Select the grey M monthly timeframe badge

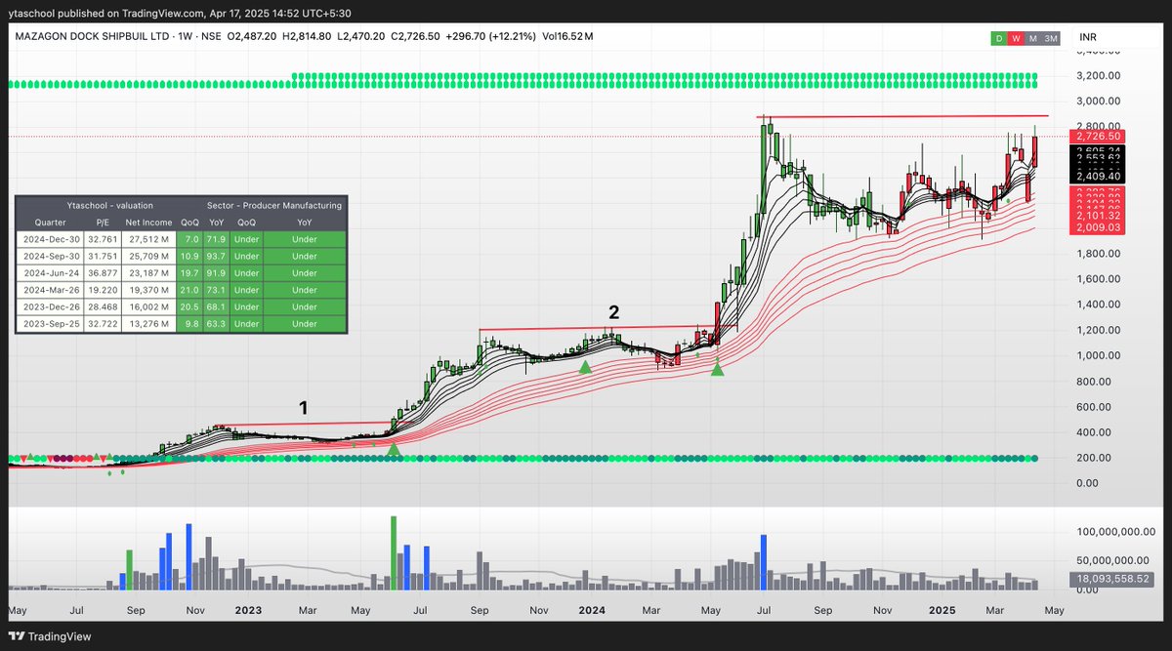coord(1032,38)
